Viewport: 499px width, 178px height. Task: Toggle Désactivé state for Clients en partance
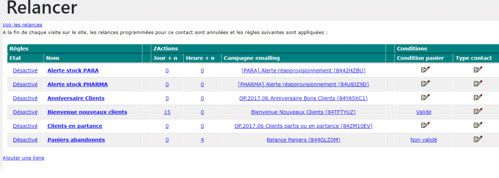[x=25, y=126]
